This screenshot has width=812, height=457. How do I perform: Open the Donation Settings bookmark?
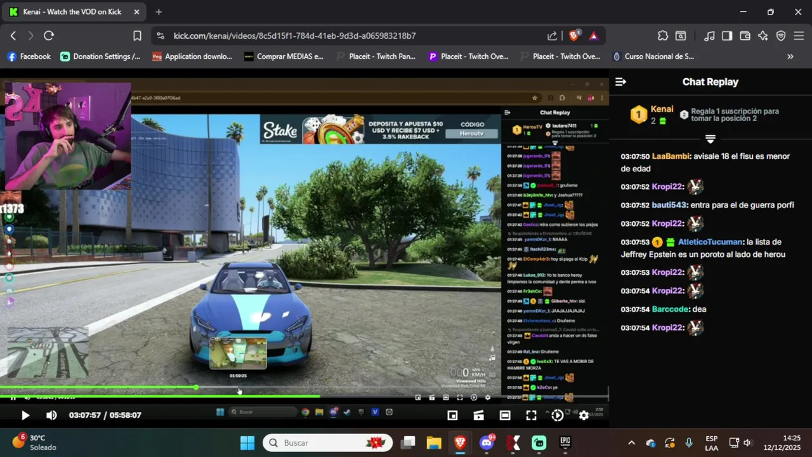tap(100, 56)
